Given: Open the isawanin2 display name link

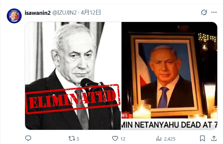Looking at the screenshot, I should 38,13.
